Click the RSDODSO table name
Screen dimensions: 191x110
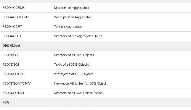tap(10, 55)
